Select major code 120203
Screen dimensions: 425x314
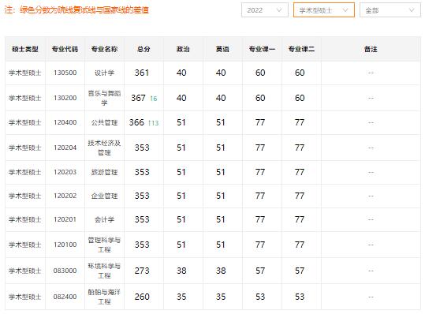click(x=65, y=172)
